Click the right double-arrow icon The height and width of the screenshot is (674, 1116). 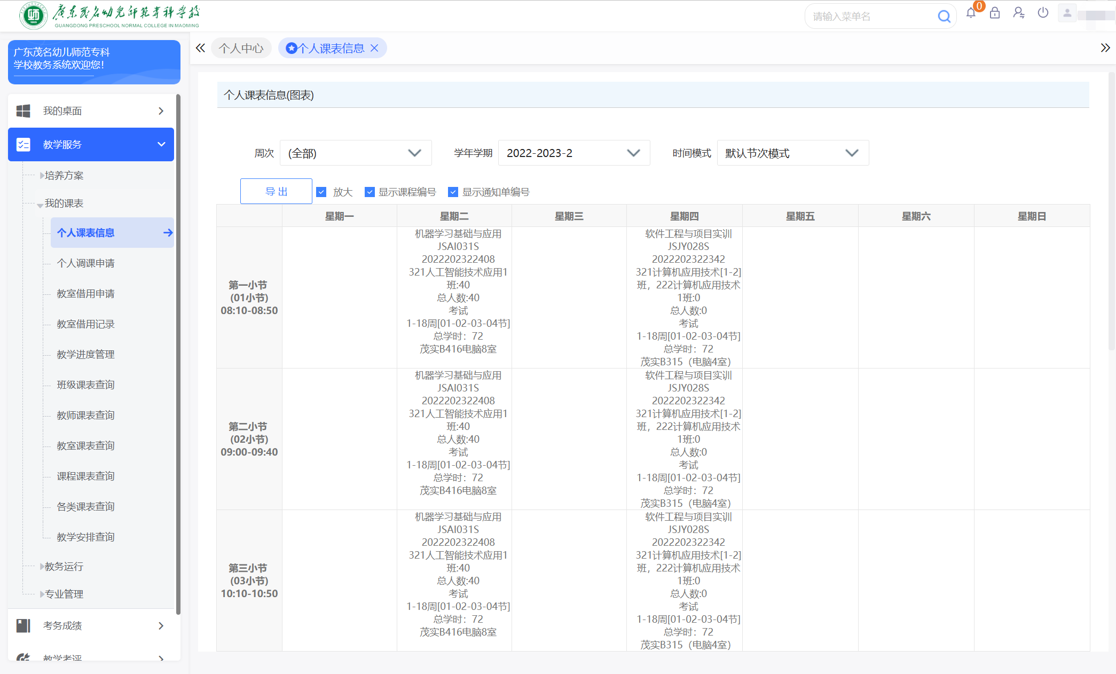1105,48
